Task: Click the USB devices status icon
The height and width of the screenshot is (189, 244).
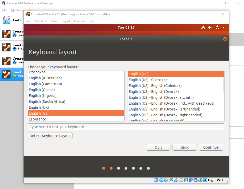Action: [176, 180]
